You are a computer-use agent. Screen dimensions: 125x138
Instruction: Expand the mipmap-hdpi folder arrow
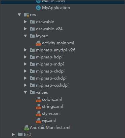(26, 57)
